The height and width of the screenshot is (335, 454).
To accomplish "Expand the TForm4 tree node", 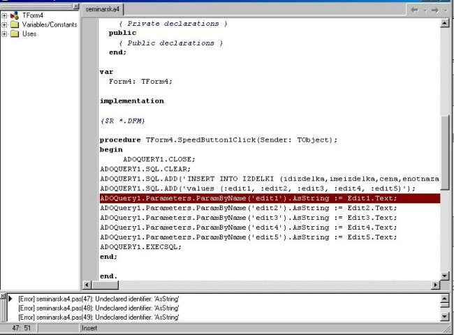I will 4,15.
